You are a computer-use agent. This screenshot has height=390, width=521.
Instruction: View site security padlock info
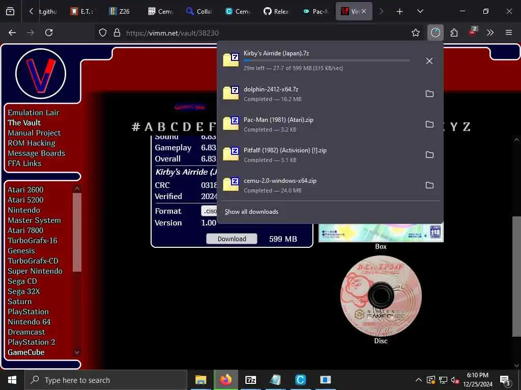[117, 32]
